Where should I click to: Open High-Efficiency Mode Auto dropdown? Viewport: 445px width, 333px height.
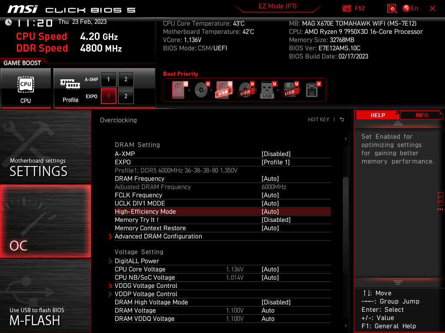point(270,212)
